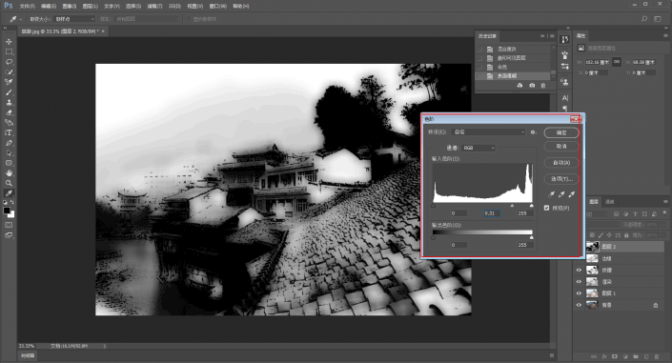
Task: Open the 图像(I) menu
Action: [x=69, y=6]
